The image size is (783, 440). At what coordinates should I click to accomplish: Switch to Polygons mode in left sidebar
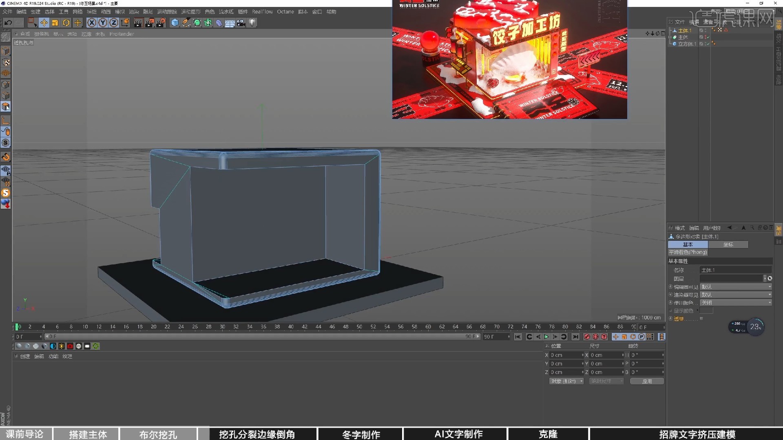pyautogui.click(x=6, y=107)
